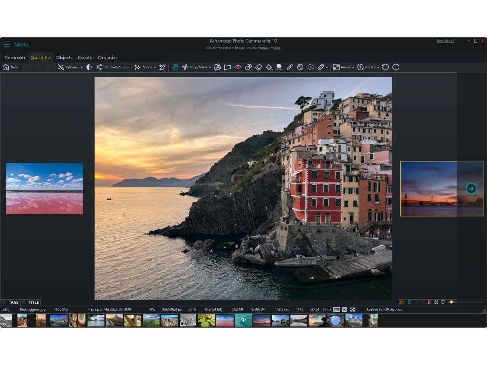This screenshot has width=487, height=365.
Task: Click the Feedback? link
Action: tap(445, 41)
